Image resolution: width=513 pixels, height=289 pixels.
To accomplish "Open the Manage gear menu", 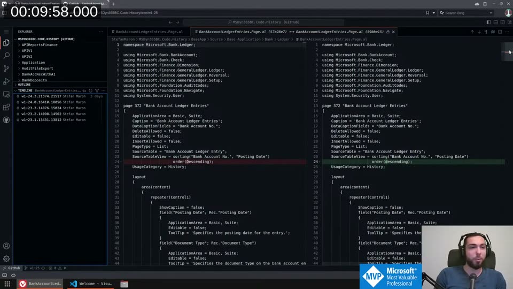I will coord(6,259).
